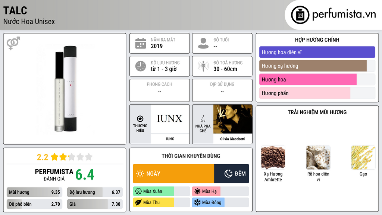This screenshot has width=382, height=215.
Task: Click the unisex gender symbol icon
Action: pyautogui.click(x=13, y=43)
